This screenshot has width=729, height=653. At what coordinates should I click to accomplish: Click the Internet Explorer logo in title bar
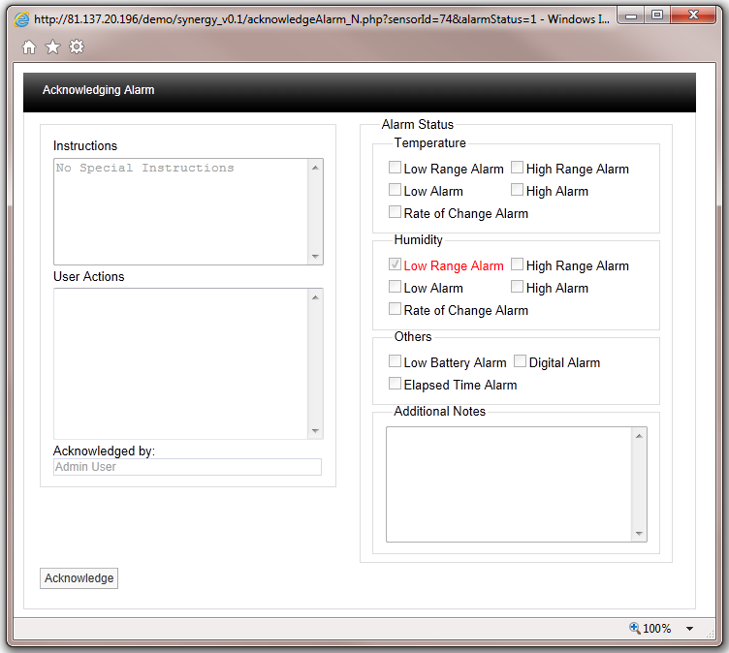(20, 17)
